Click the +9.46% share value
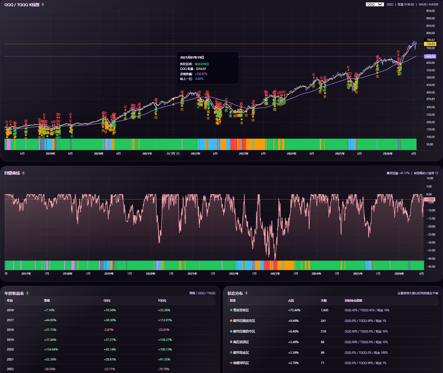Screen dimensions: 443x373 (x=293, y=321)
